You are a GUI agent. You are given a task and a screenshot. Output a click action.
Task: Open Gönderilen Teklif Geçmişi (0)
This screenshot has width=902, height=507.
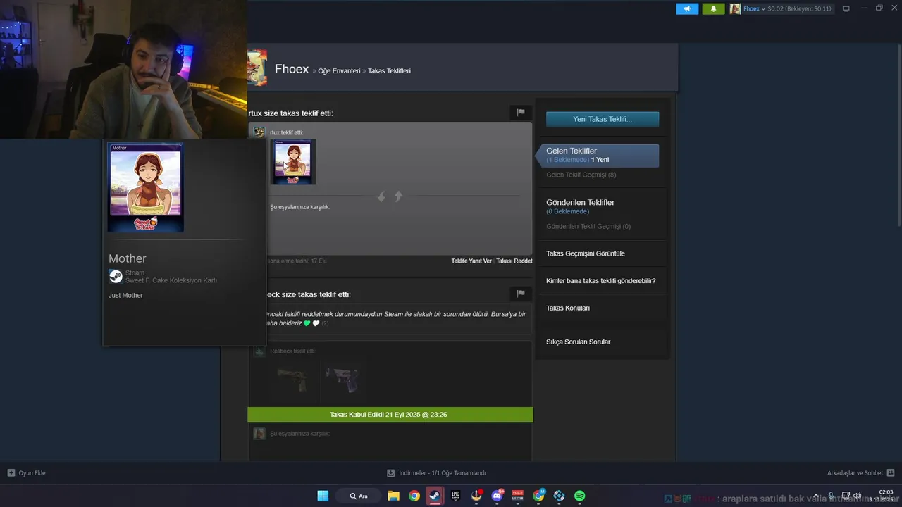pyautogui.click(x=588, y=227)
